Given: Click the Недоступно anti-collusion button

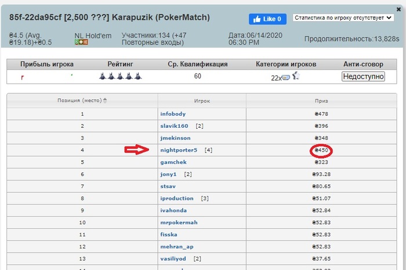Looking at the screenshot, I should (x=363, y=77).
